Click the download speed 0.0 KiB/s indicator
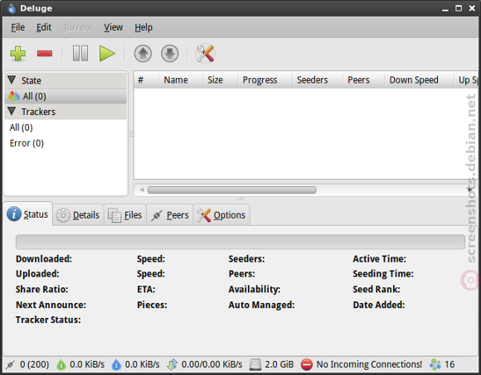 coord(80,364)
